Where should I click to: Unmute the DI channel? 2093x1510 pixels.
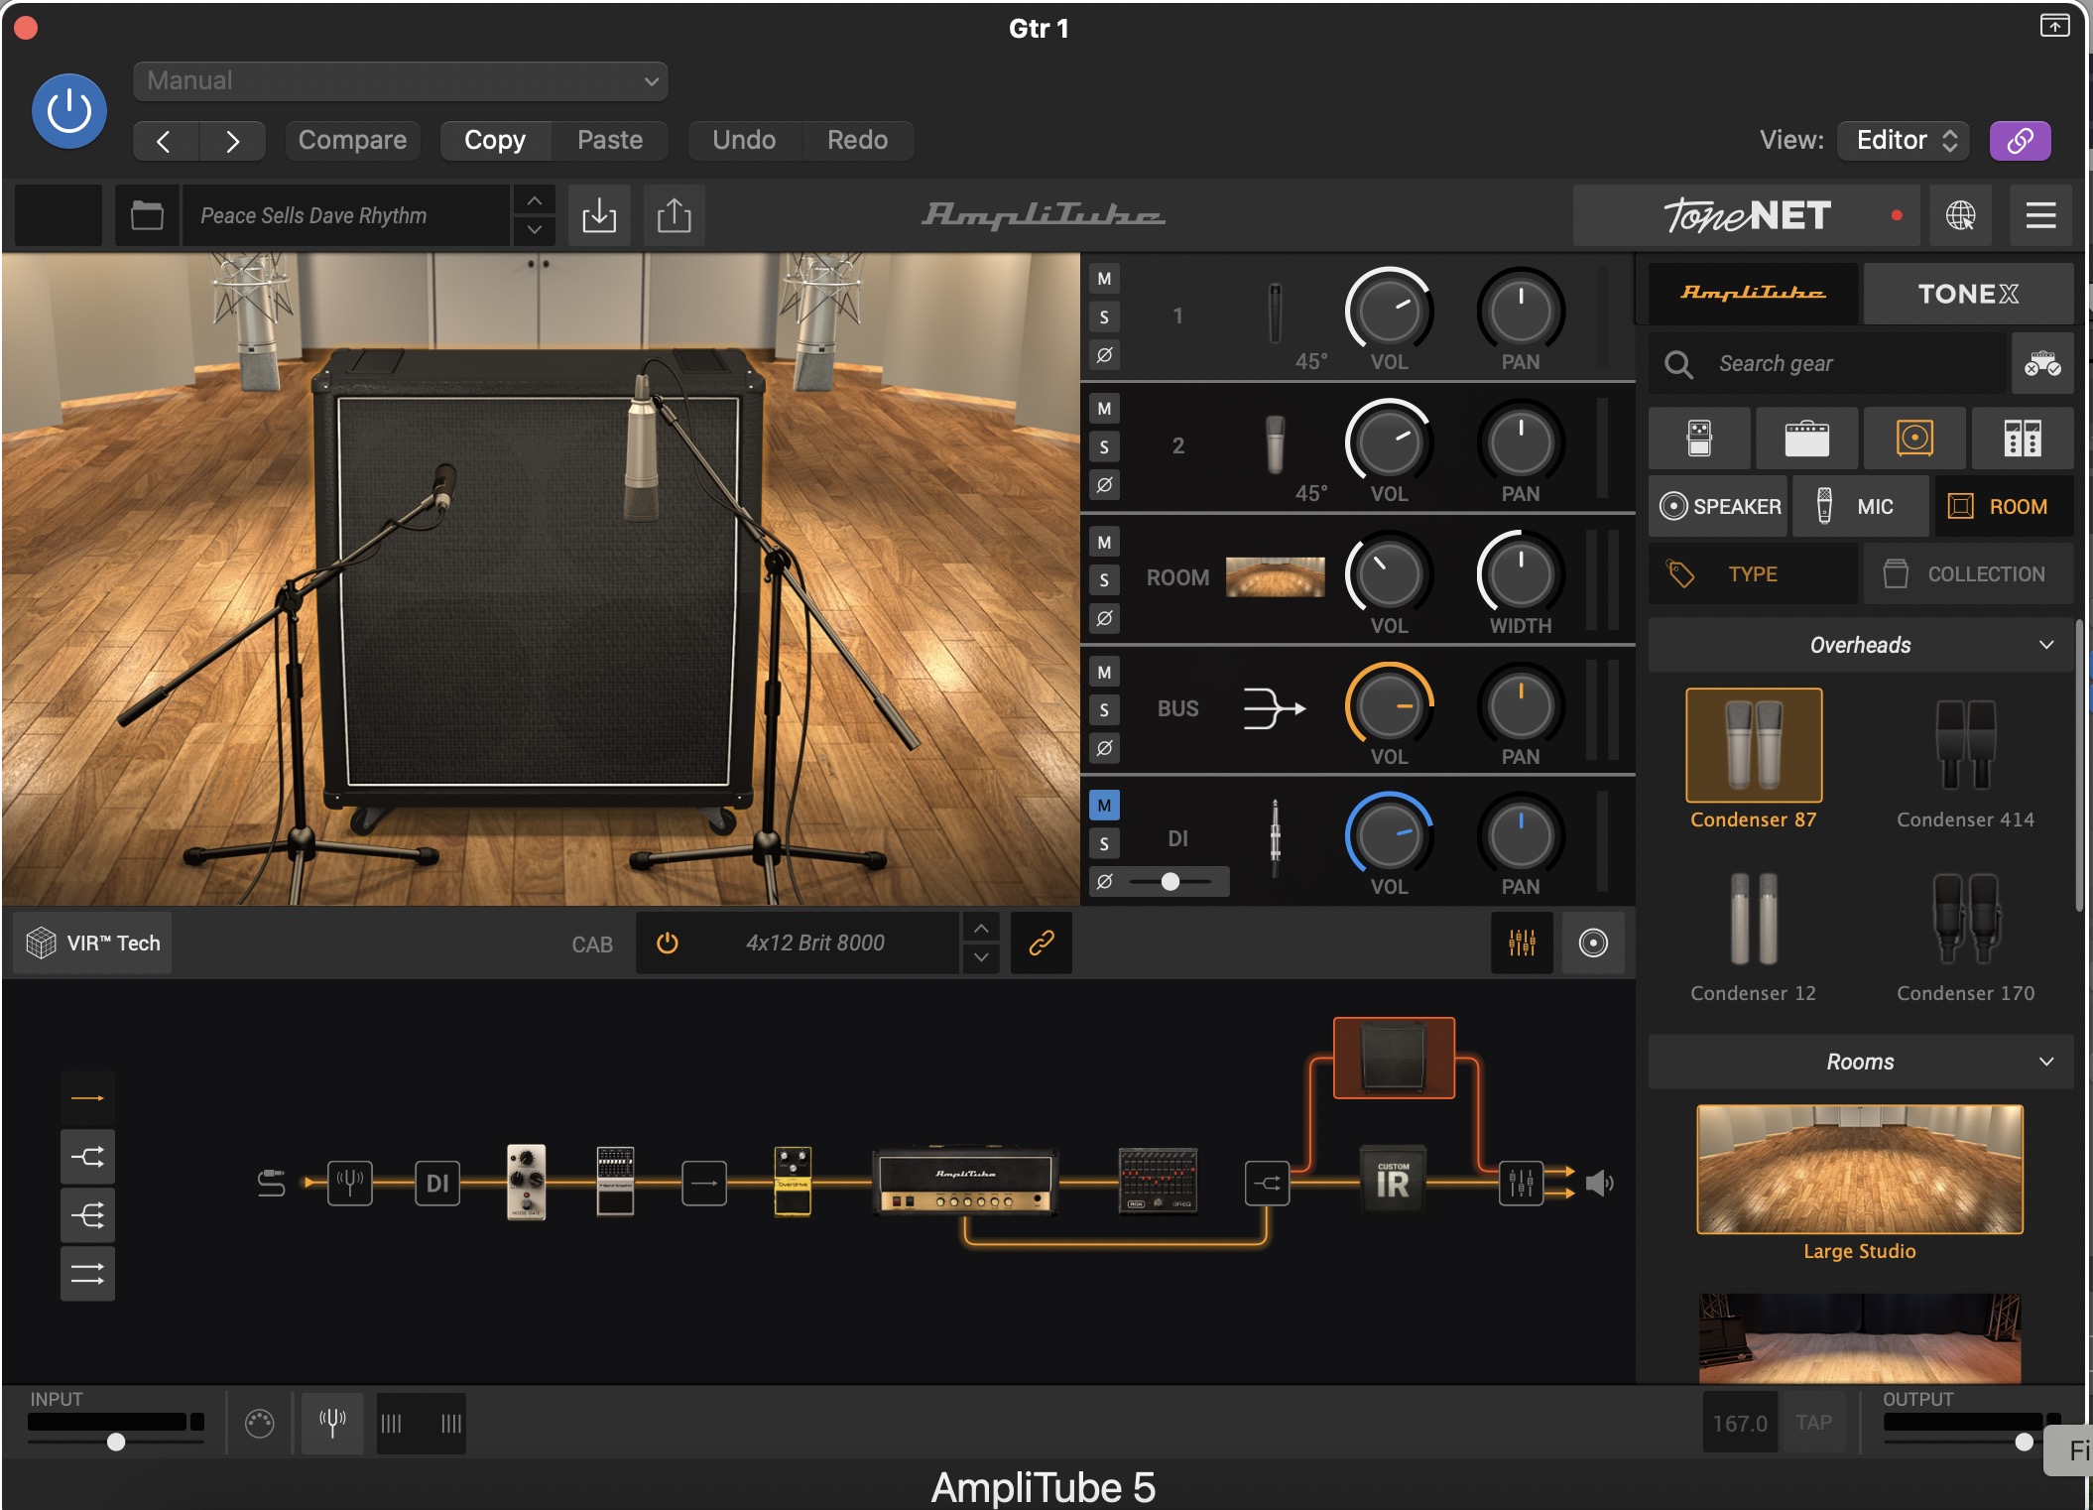click(1104, 806)
